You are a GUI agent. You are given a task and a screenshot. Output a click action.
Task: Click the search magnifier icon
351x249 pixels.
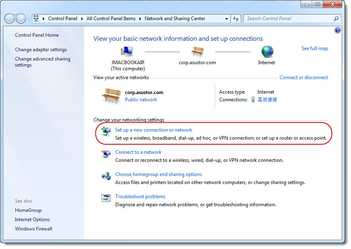tap(336, 19)
